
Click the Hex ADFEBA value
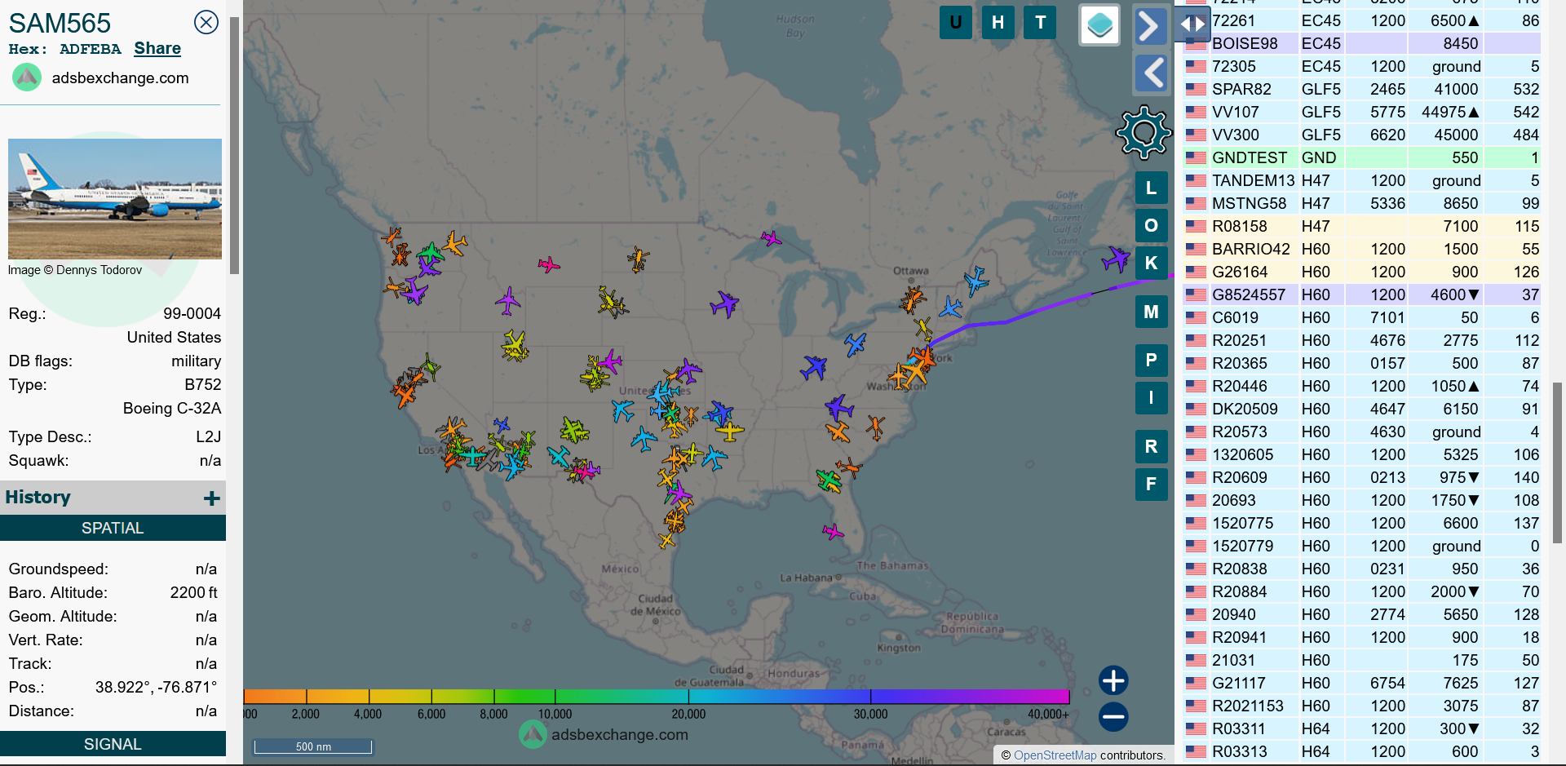91,49
